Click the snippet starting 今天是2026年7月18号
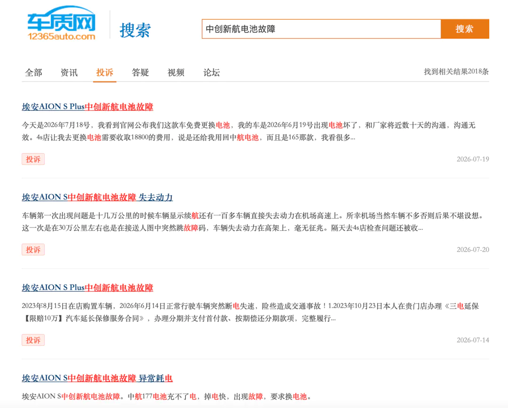This screenshot has width=508, height=408. pyautogui.click(x=248, y=131)
